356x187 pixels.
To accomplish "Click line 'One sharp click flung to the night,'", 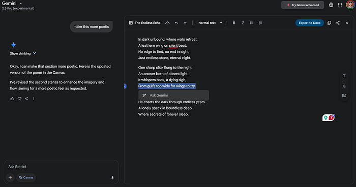I will [x=165, y=68].
